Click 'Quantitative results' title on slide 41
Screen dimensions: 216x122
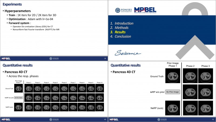[x=126, y=65]
